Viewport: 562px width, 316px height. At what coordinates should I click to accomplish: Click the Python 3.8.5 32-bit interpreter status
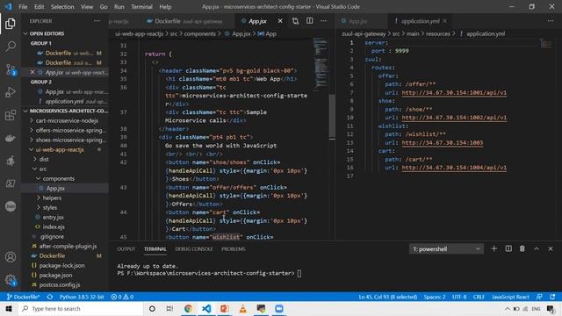(82, 297)
